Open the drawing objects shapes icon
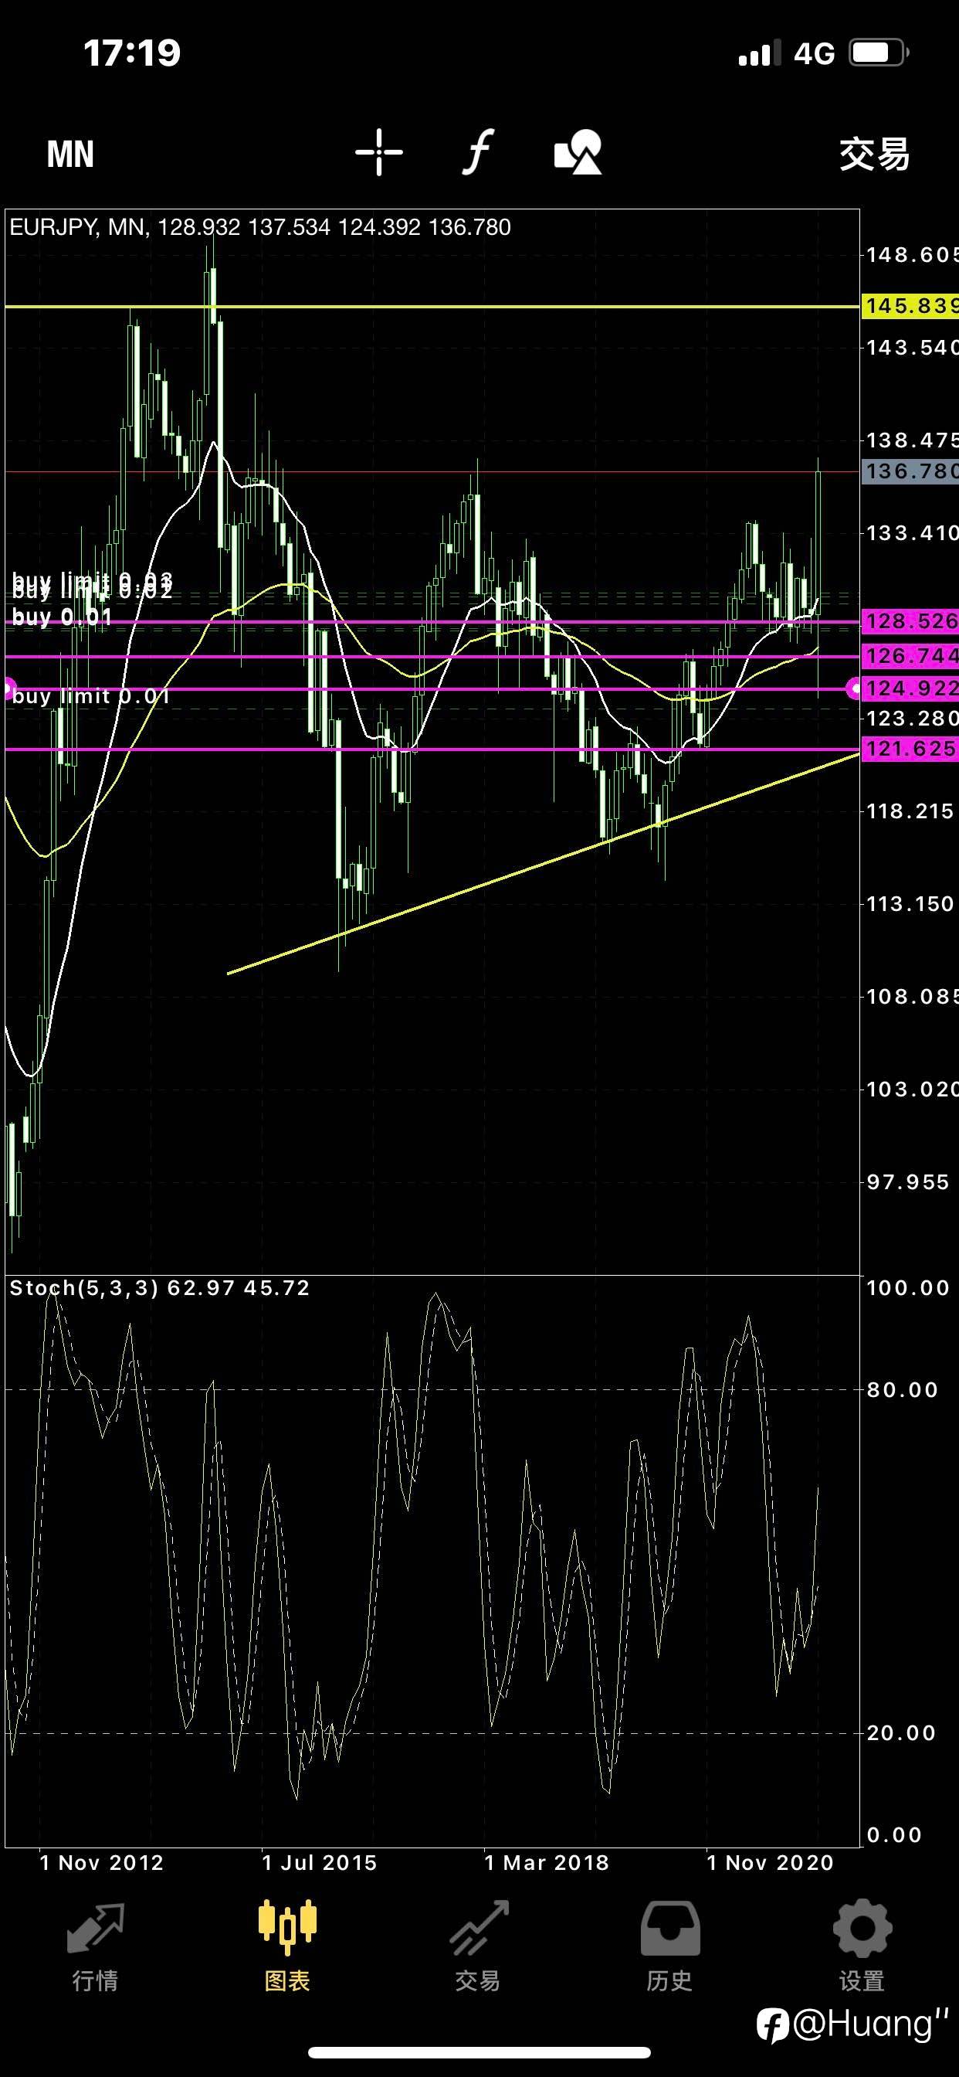Screen dimensions: 959x2077 pyautogui.click(x=578, y=151)
